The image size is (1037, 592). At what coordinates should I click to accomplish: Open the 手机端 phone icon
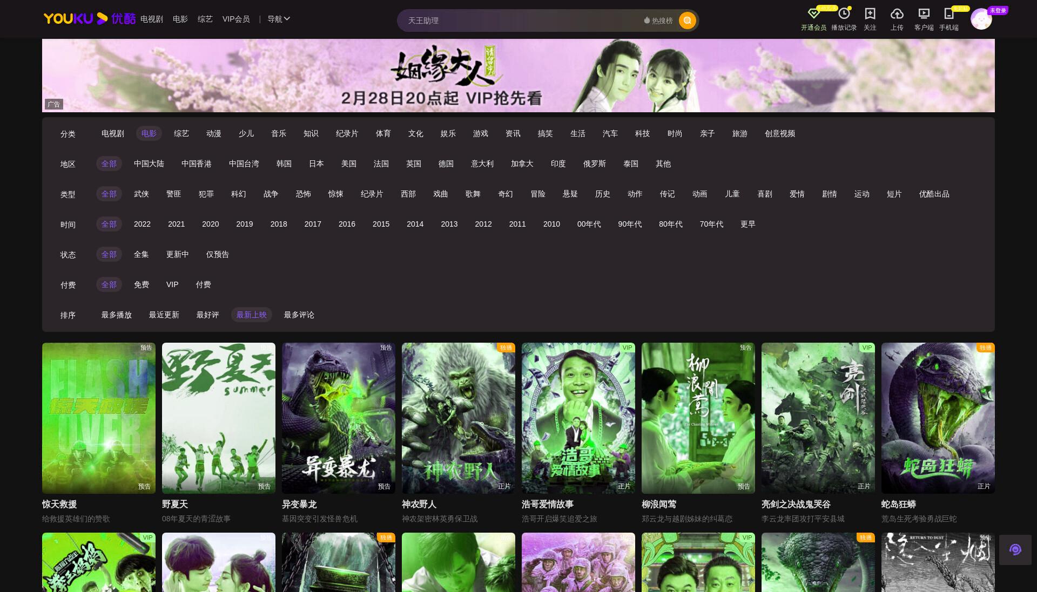[948, 13]
